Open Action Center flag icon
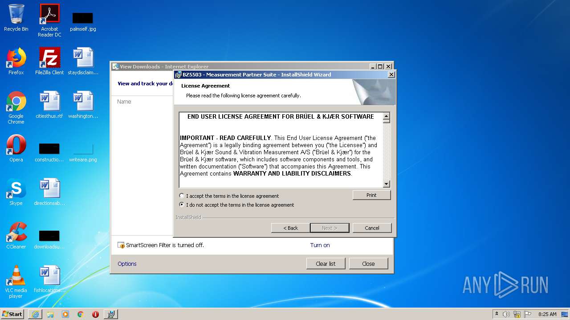Viewport: 570px width, 320px height. [x=528, y=314]
